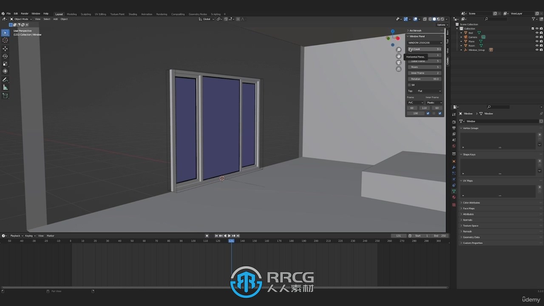This screenshot has height=306, width=544.
Task: Open the Material properties tab icon
Action: [x=454, y=197]
